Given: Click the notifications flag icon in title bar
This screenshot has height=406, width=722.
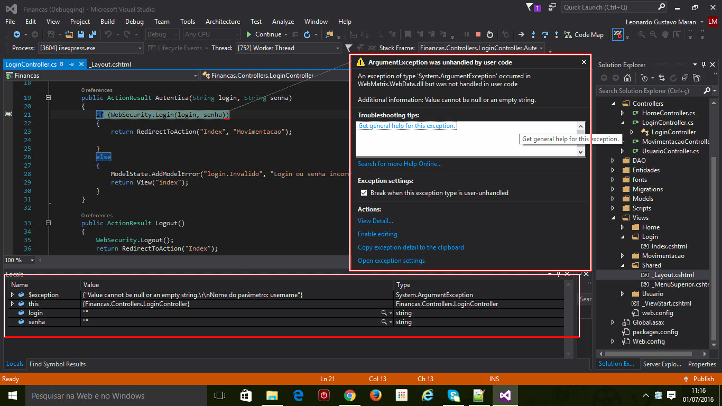Looking at the screenshot, I should point(531,7).
